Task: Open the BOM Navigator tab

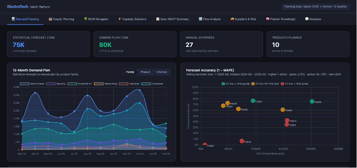Action: coord(96,19)
